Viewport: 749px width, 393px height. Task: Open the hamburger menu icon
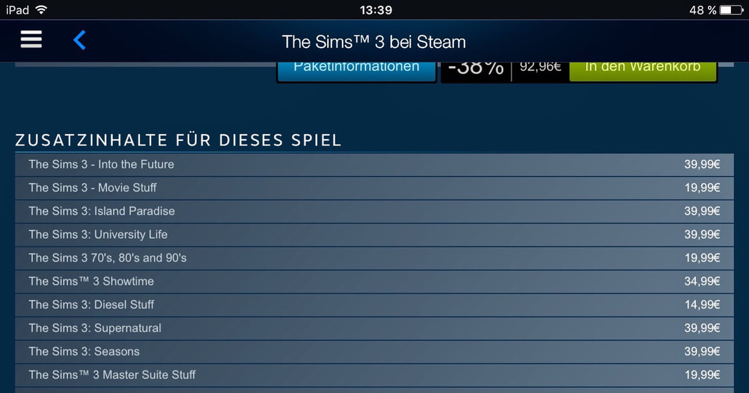point(31,40)
